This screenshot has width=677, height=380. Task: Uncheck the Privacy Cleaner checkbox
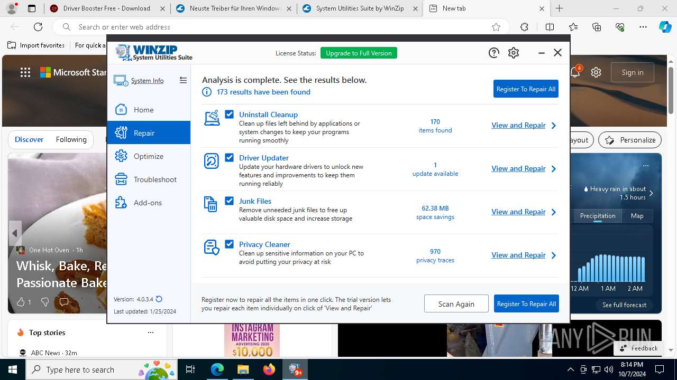pyautogui.click(x=230, y=244)
